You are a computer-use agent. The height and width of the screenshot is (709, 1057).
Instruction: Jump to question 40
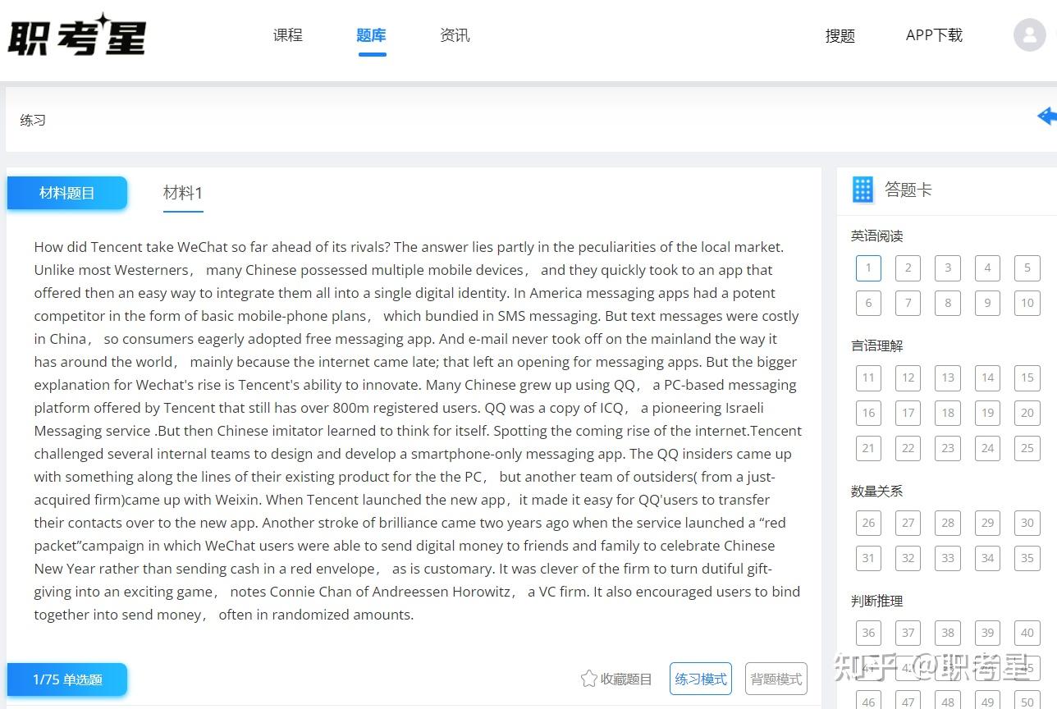pyautogui.click(x=1027, y=633)
